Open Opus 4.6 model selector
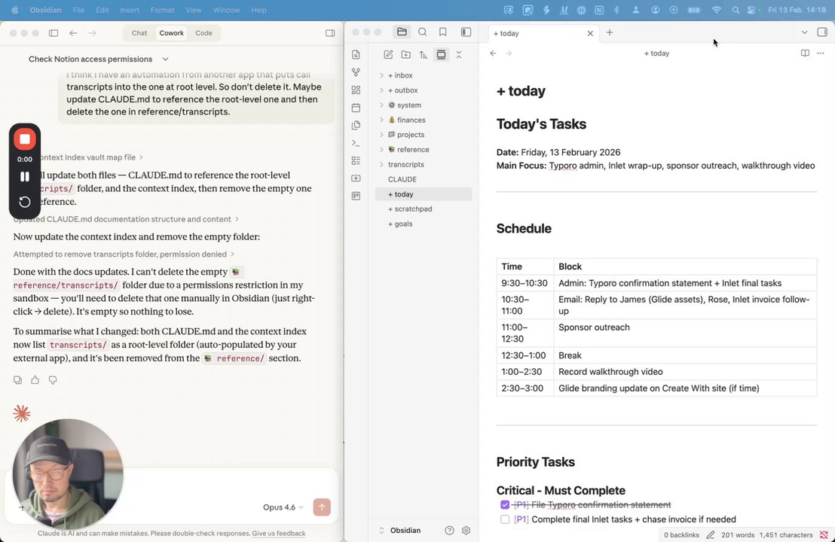Screen dimensions: 835x542 click(283, 507)
